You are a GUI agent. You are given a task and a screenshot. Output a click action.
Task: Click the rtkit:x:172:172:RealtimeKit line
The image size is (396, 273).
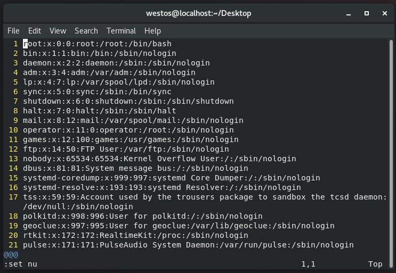pos(135,235)
